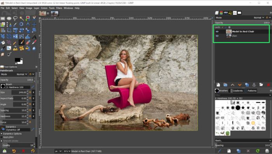Select the Move tool crosshair icon
Screen dimensions: 272x154
point(34,24)
